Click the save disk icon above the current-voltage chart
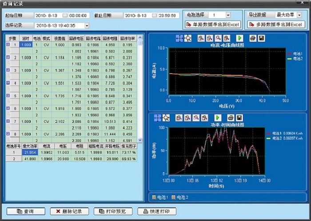Image resolution: width=311 pixels, height=221 pixels. click(261, 39)
